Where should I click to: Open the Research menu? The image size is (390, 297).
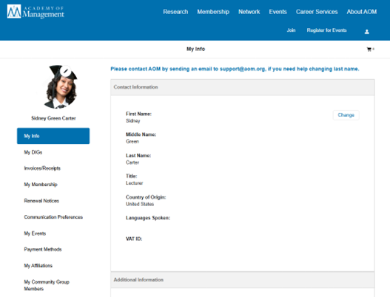click(x=175, y=12)
